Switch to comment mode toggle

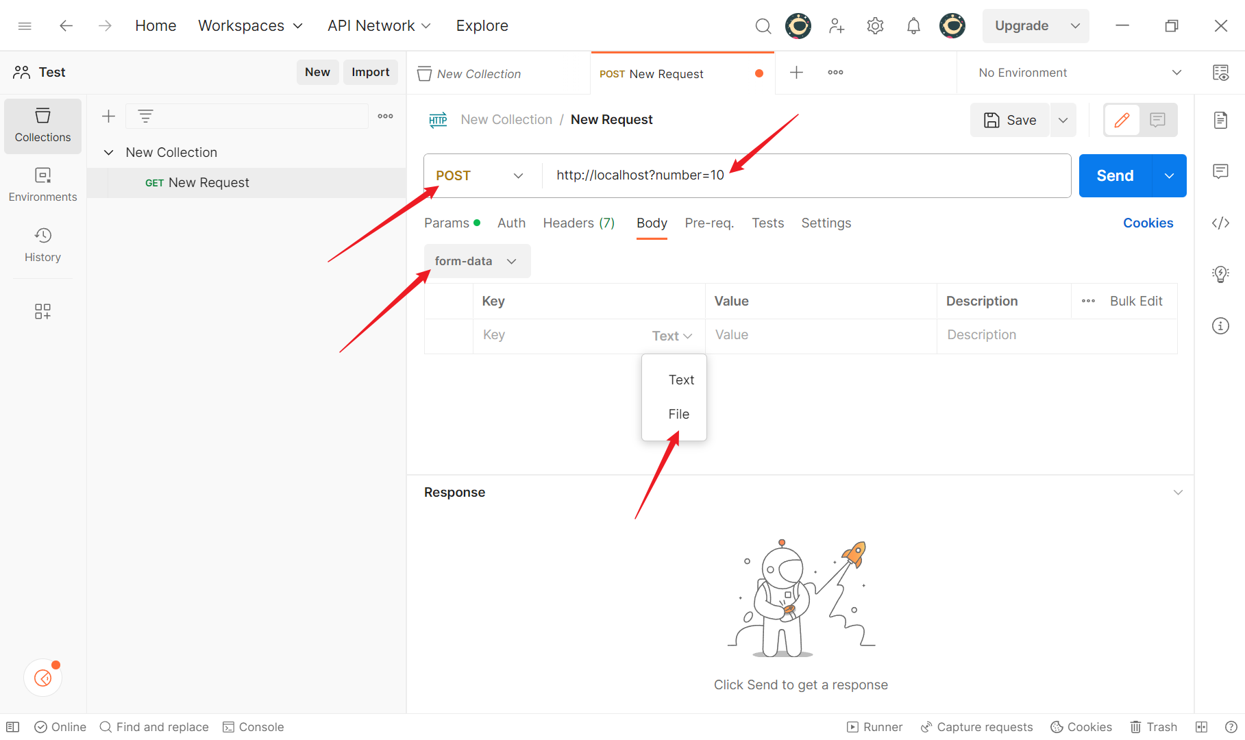(x=1158, y=121)
